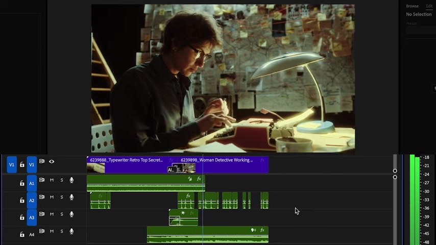Click the Typewriter clip's start thumbnail
Image resolution: width=436 pixels, height=245 pixels.
95,168
